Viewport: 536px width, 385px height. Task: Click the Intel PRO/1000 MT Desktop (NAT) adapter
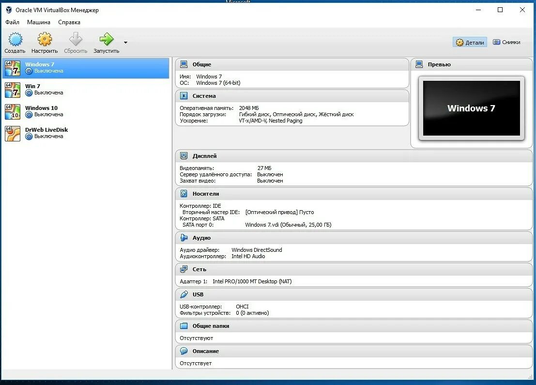(x=252, y=282)
